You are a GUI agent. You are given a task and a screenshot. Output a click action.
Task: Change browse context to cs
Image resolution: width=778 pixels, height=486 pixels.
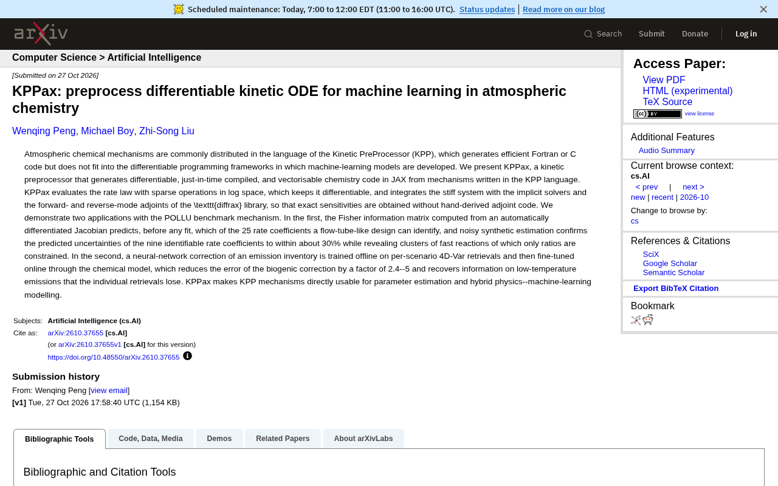tap(635, 221)
